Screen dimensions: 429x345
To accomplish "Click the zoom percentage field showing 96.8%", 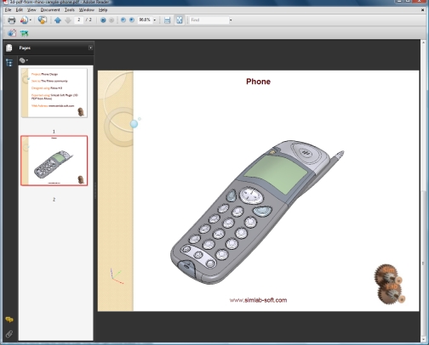I will 145,20.
